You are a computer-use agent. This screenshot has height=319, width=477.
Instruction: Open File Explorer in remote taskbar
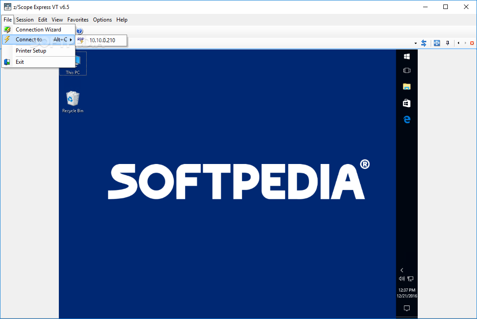point(407,87)
